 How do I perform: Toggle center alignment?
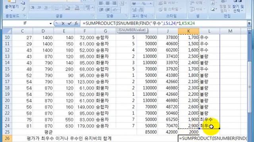coord(108,3)
